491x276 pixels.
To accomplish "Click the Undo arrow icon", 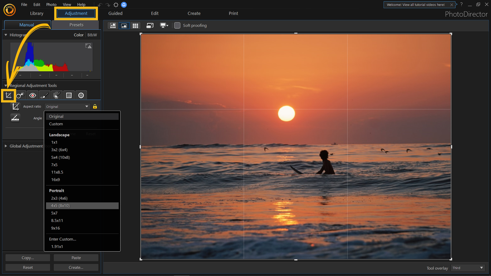I will pos(100,5).
